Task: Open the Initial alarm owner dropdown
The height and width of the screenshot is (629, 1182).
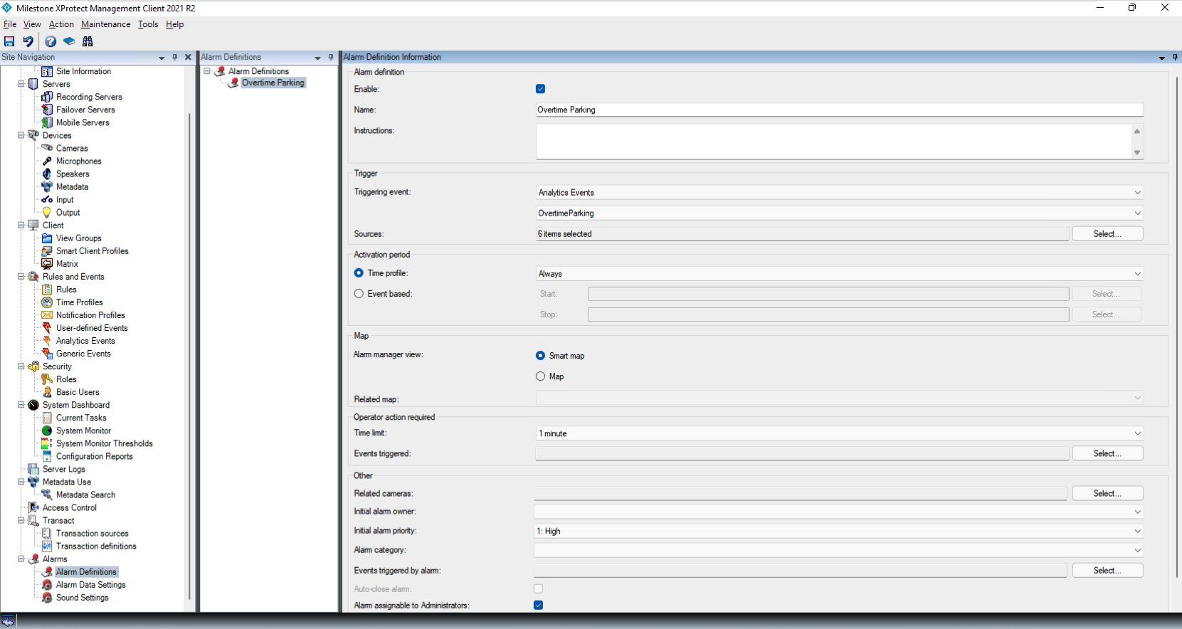Action: 838,512
